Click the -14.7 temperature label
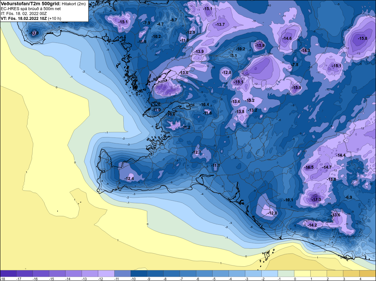Viewport: 376px width, 281px height. coord(327,167)
